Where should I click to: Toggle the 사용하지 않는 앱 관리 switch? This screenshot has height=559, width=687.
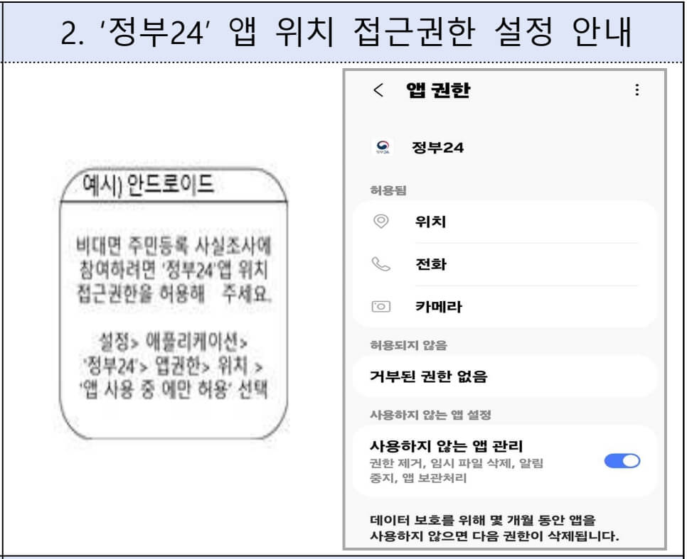(622, 461)
